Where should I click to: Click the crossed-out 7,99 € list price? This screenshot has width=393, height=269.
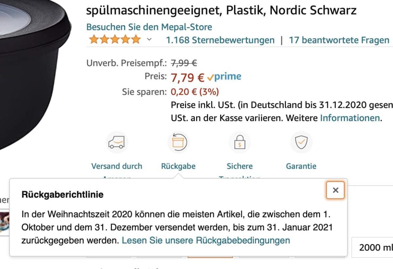[x=184, y=62]
